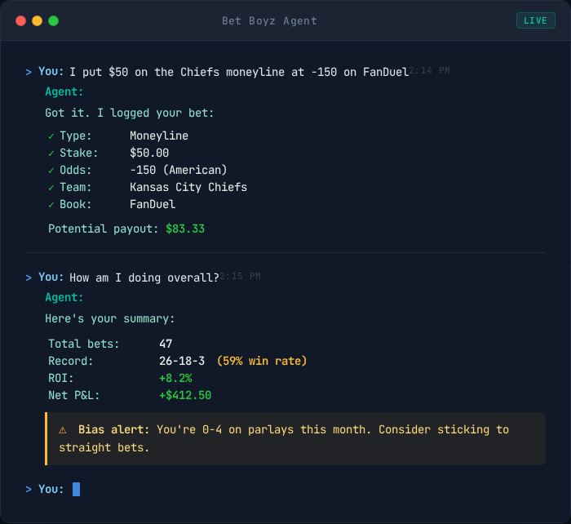Click the checkmark next to Book
Image resolution: width=571 pixels, height=524 pixels.
[51, 204]
